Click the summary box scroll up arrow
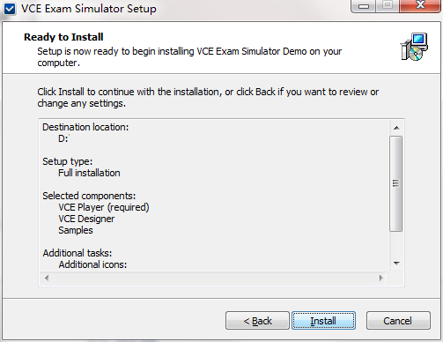The image size is (443, 342). coord(396,128)
